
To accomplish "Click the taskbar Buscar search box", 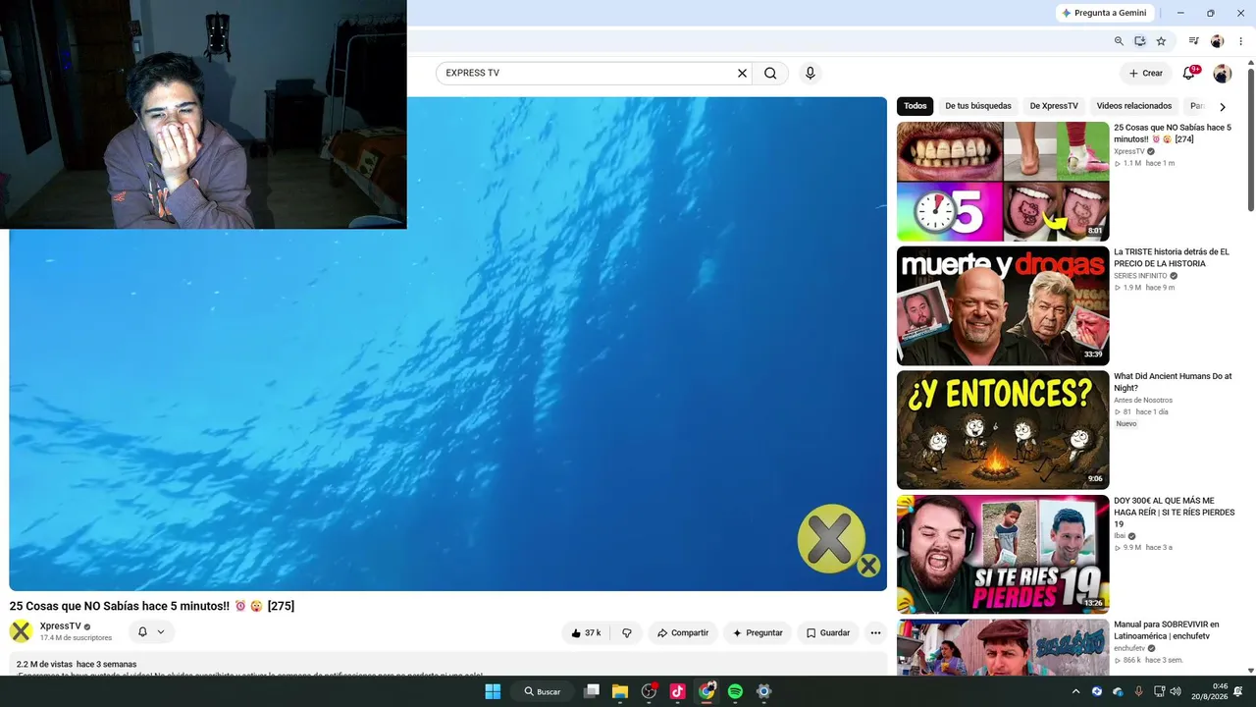I will tap(543, 691).
